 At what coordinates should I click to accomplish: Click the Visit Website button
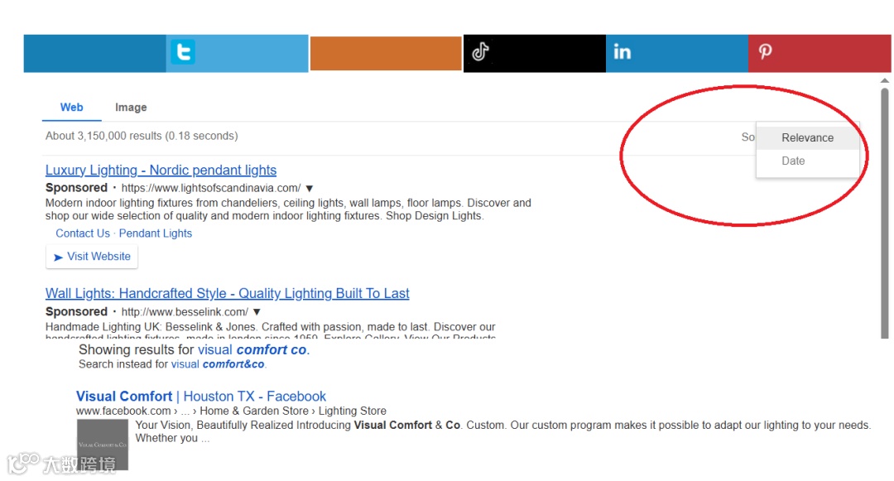tap(92, 257)
